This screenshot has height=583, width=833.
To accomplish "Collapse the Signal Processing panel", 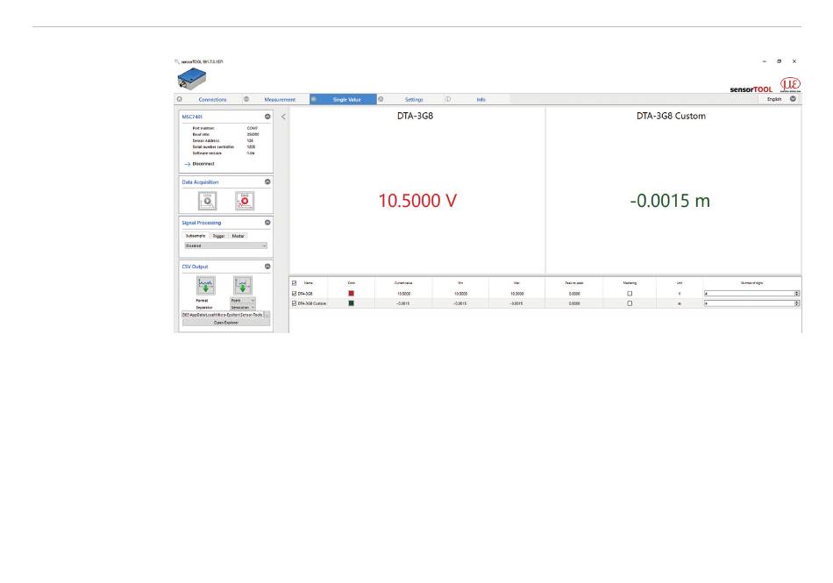I will [267, 223].
